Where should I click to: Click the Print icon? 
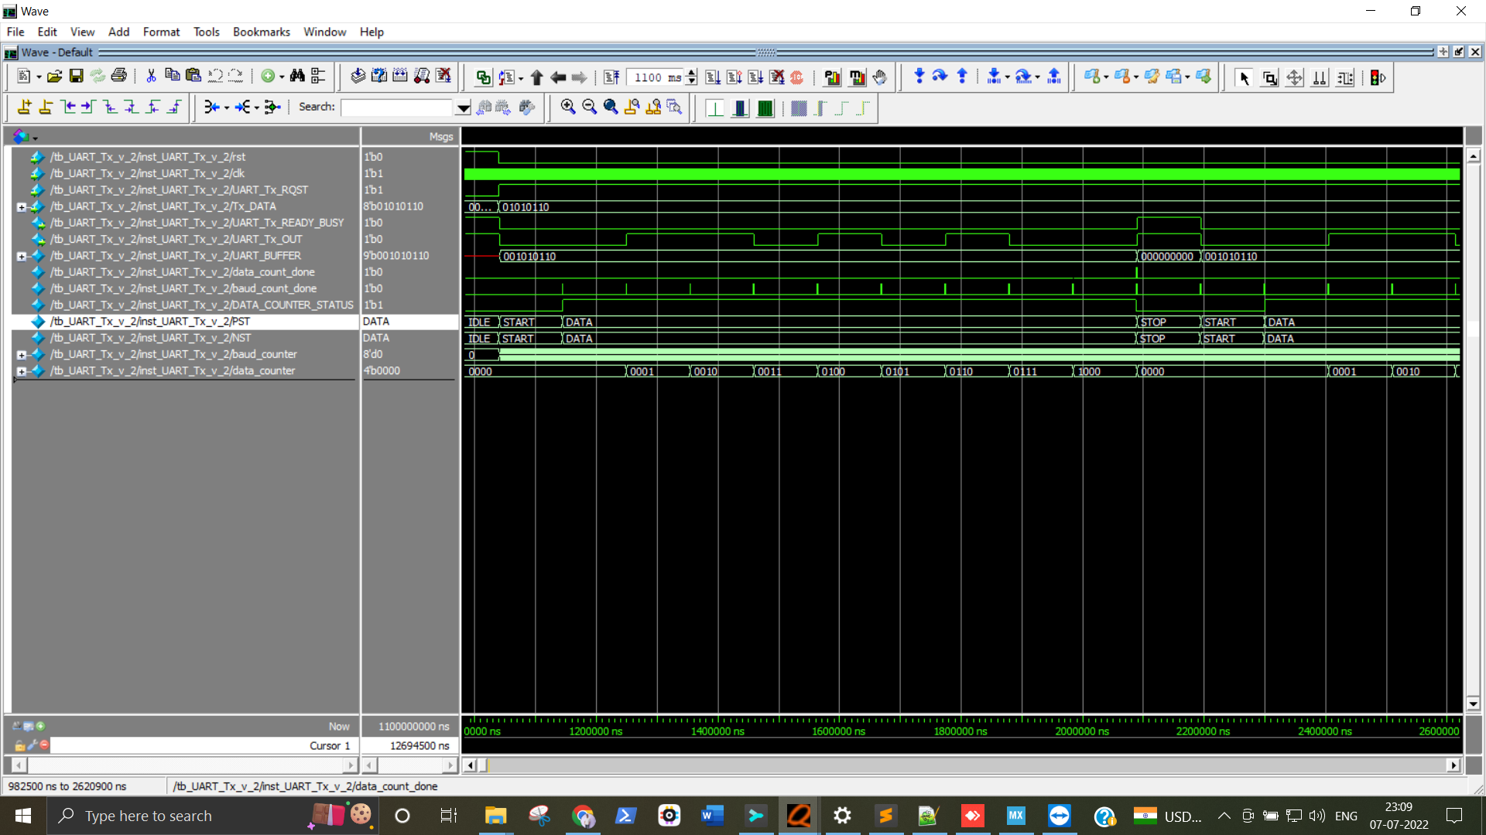coord(119,75)
